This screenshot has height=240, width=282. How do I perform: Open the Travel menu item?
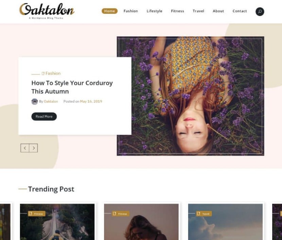tap(198, 11)
